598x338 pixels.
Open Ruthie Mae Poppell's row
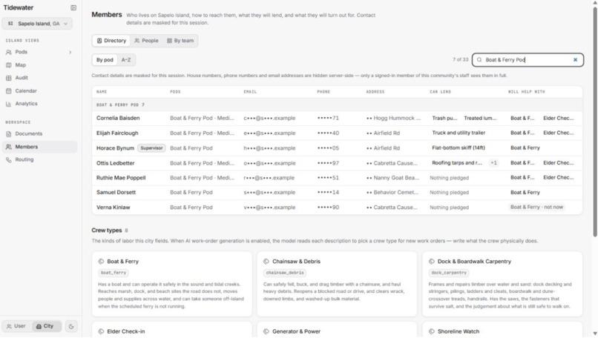[337, 178]
